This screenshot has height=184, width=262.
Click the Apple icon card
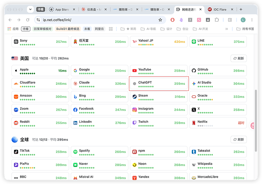pos(40,71)
